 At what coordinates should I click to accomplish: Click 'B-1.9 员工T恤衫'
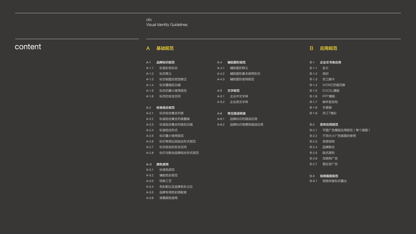tap(323, 113)
